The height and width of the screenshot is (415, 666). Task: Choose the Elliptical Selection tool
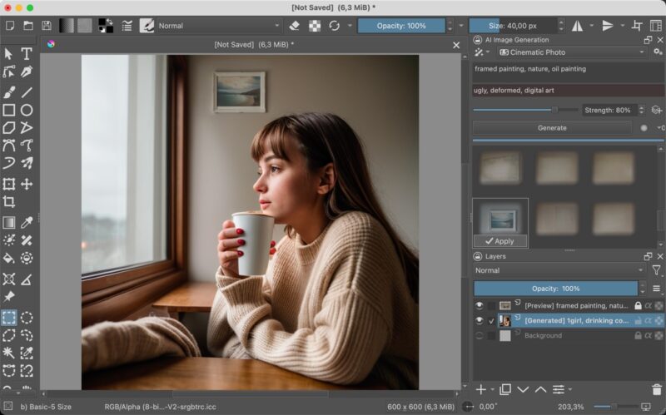tap(27, 318)
